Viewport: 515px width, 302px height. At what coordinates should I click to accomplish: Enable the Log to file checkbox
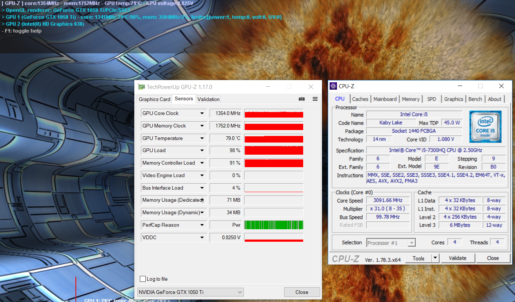pos(143,279)
